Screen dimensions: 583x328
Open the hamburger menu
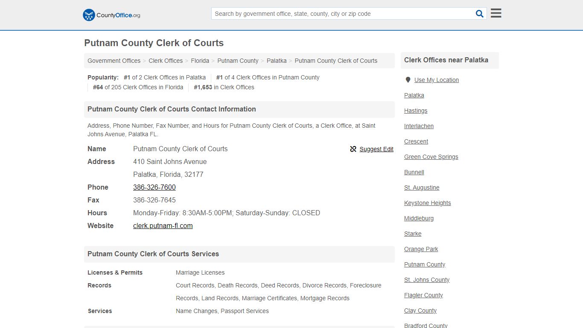(x=496, y=13)
